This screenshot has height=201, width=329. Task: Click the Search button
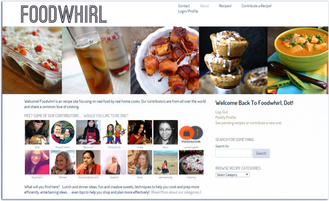[261, 153]
